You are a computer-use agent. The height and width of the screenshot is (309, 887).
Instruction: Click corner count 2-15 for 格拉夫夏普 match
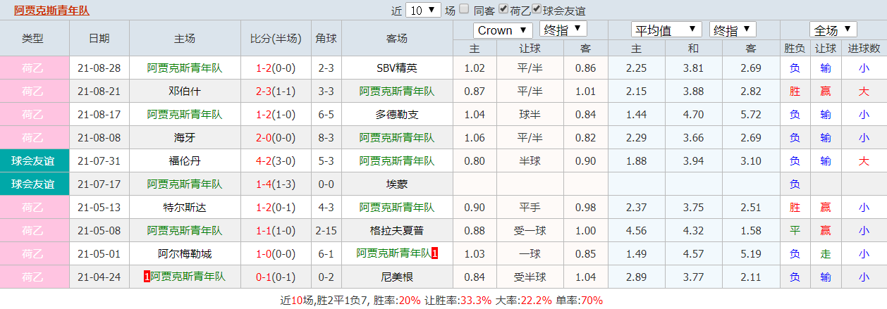click(x=326, y=231)
